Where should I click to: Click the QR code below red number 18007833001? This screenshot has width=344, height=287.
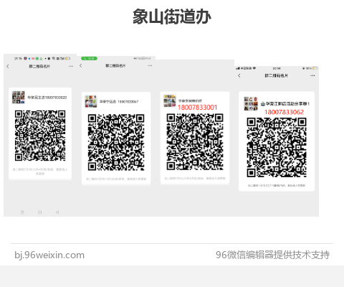(x=195, y=142)
